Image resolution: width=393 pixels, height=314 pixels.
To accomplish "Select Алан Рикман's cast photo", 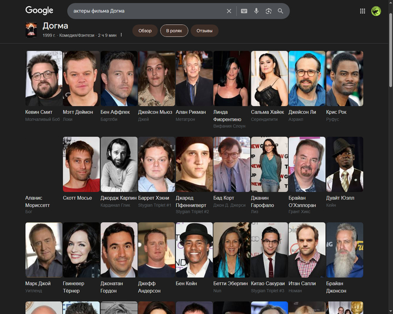I will tap(194, 78).
